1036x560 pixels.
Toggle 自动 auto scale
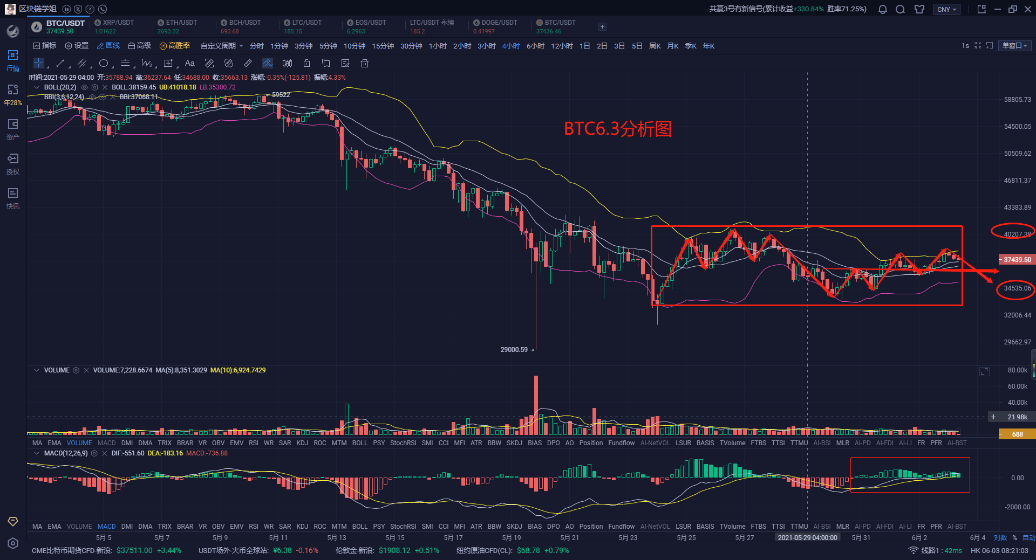pyautogui.click(x=1029, y=538)
